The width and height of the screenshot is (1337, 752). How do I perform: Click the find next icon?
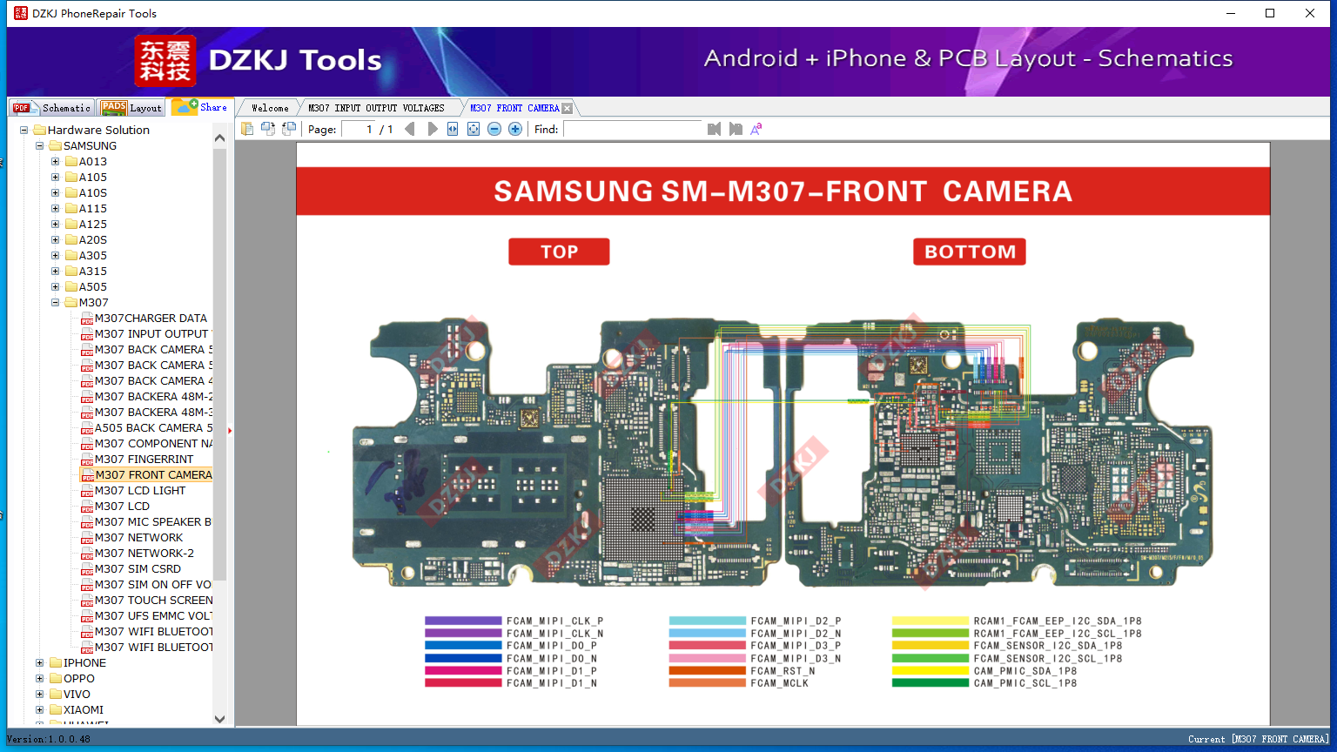(x=736, y=129)
